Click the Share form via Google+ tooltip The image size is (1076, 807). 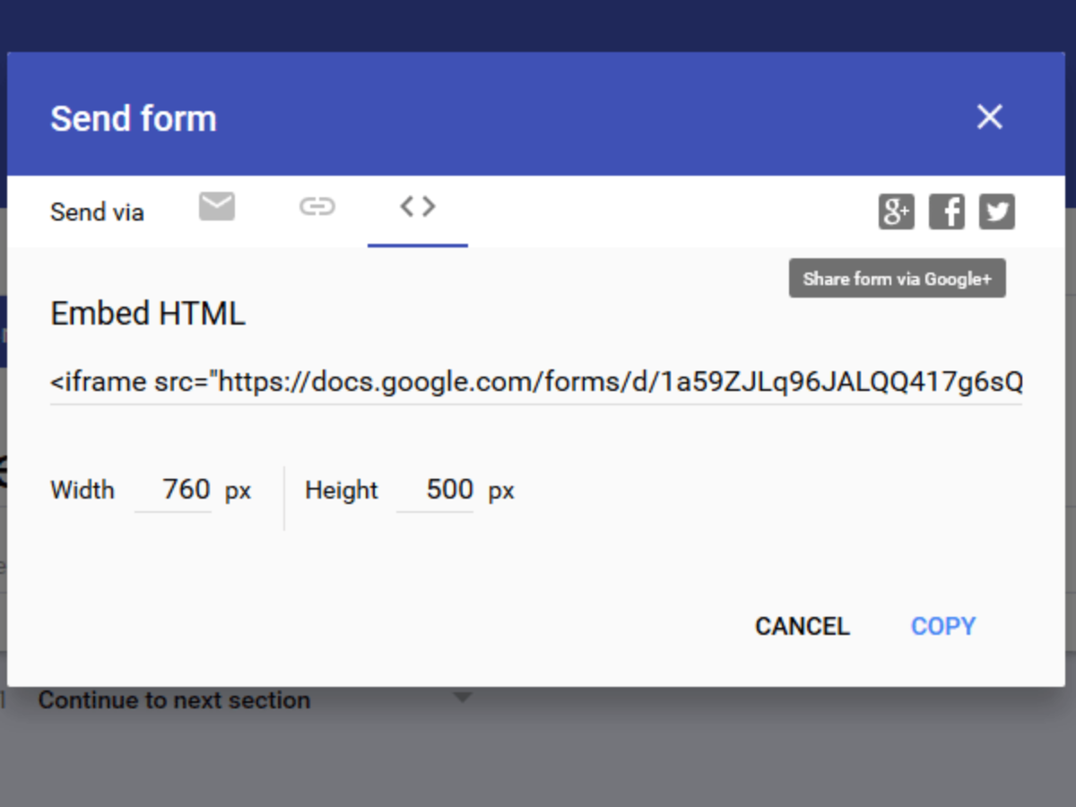(898, 279)
